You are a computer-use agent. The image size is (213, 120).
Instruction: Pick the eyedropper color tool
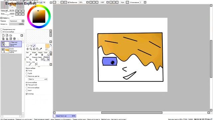(41, 49)
